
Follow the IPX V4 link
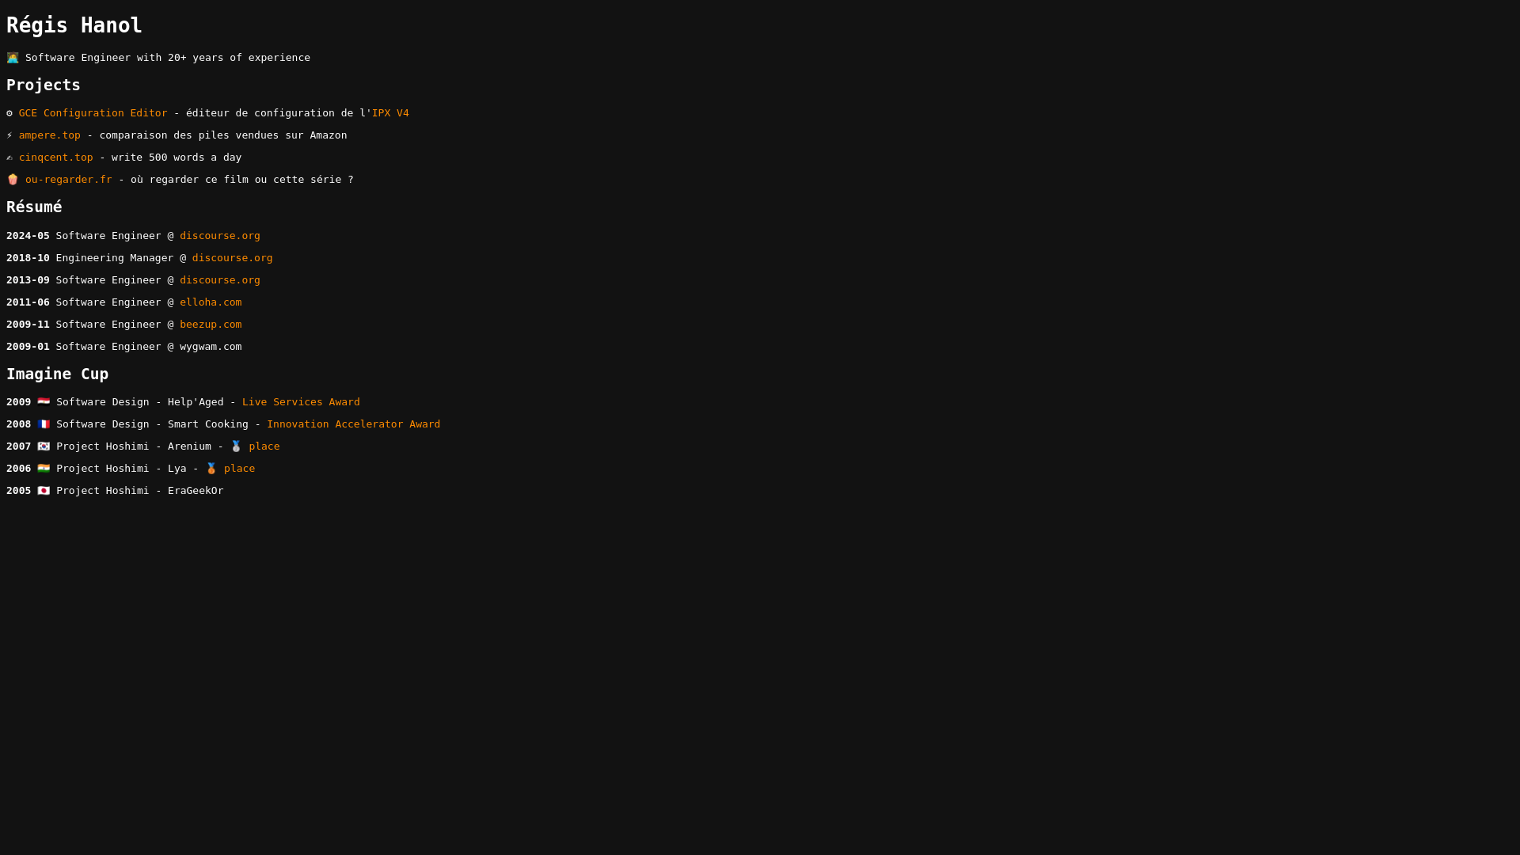(390, 113)
